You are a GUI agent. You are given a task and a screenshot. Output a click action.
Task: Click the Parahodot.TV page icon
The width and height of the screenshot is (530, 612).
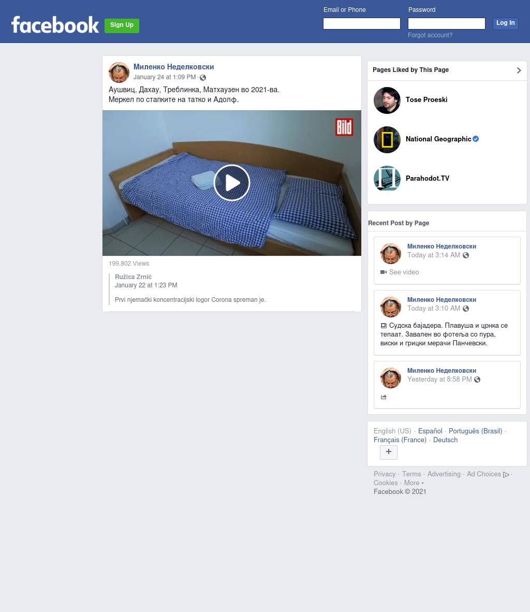[387, 179]
